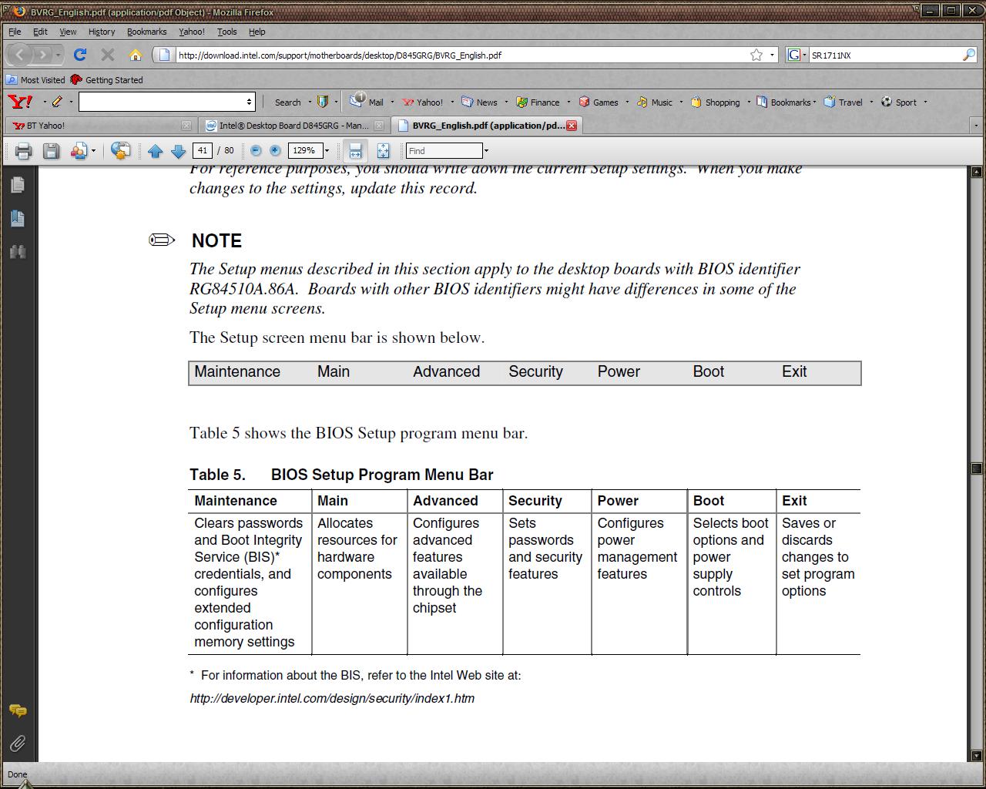Go to previous PDF page

155,151
